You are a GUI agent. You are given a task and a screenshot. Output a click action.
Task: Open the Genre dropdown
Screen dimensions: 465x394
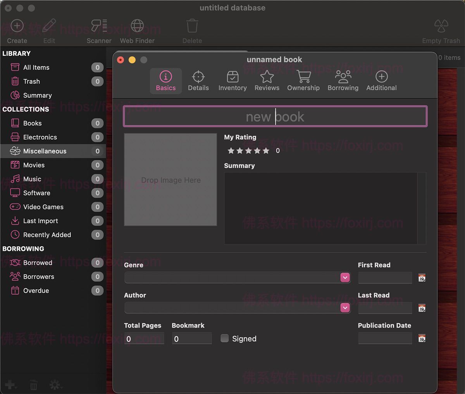344,278
